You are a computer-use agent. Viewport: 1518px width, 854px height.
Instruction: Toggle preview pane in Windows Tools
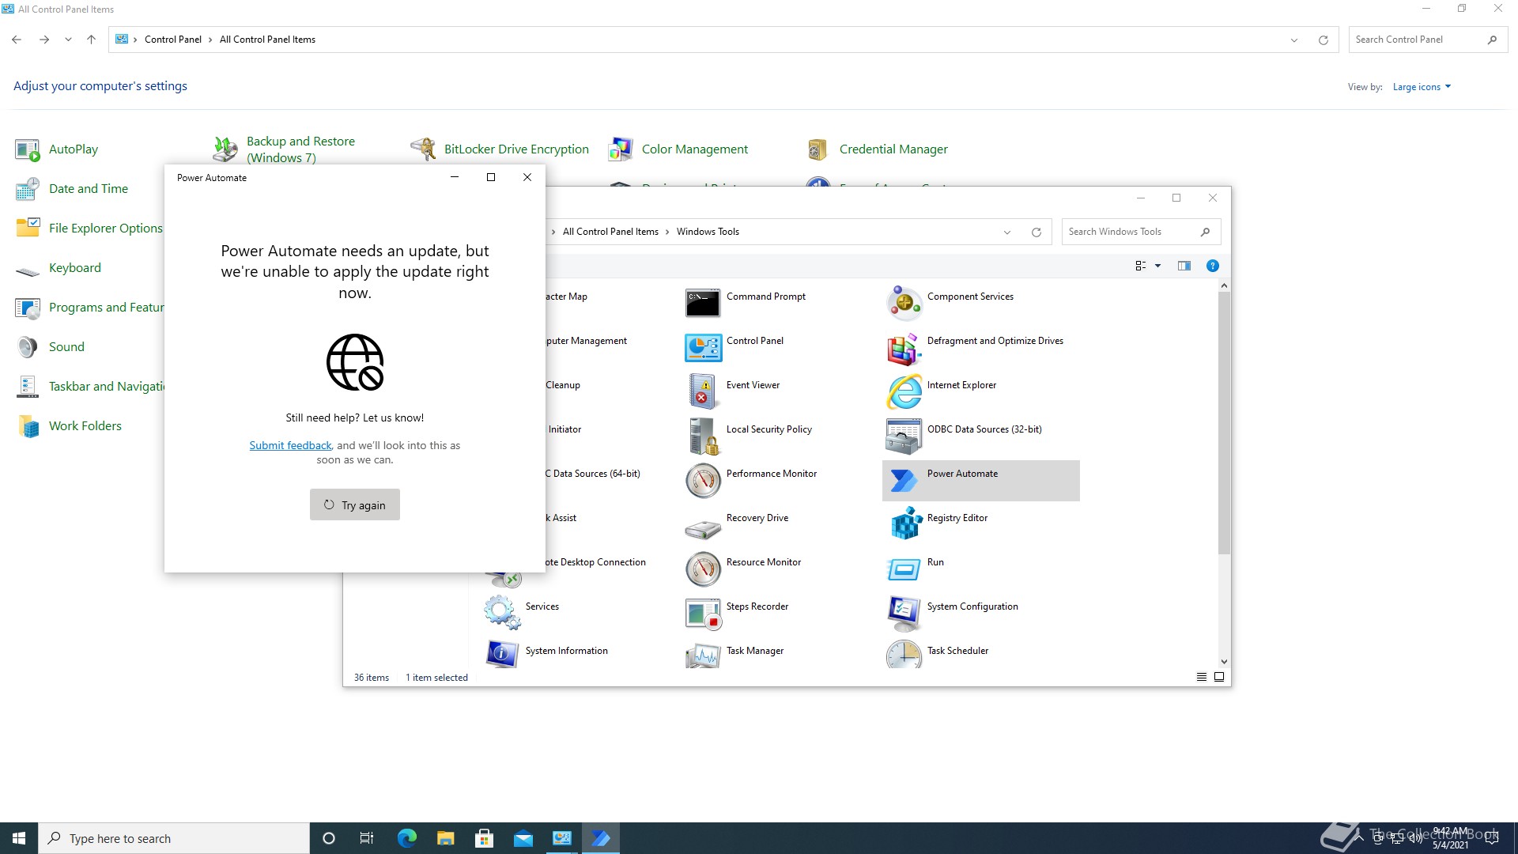coord(1184,266)
